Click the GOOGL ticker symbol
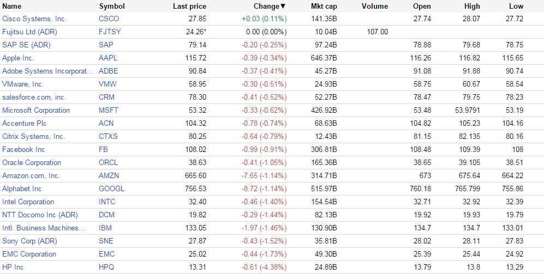 click(x=111, y=188)
